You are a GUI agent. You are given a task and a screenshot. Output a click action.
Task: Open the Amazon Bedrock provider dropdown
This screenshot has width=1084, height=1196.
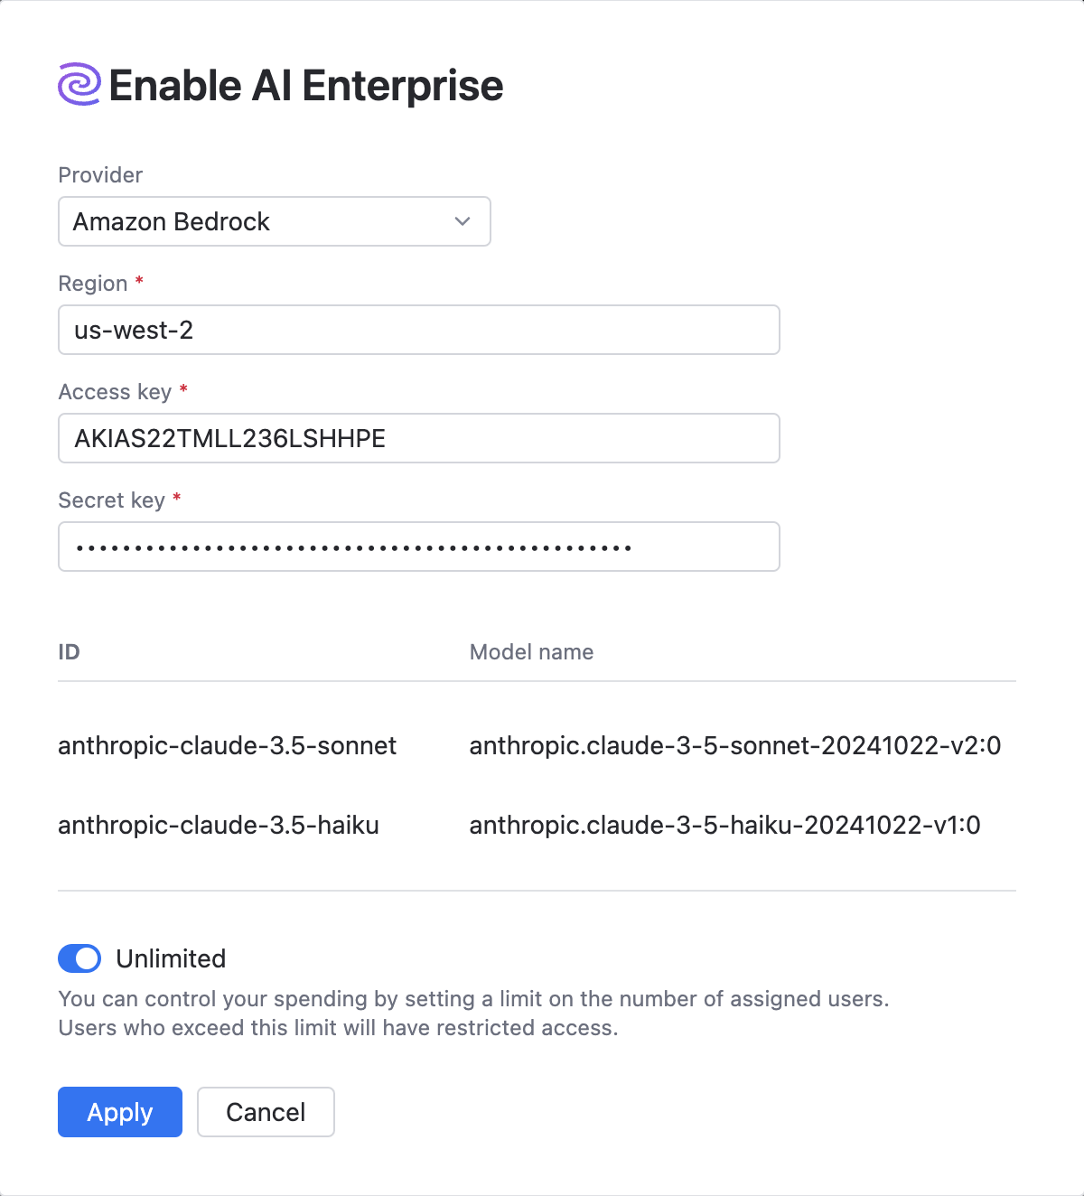(x=274, y=221)
